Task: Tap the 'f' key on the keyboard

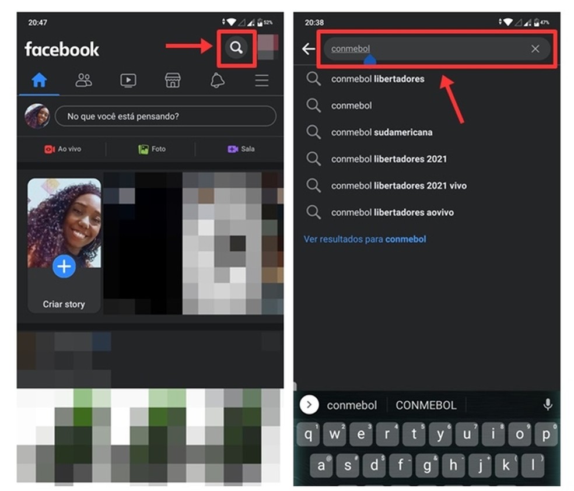Action: click(401, 465)
